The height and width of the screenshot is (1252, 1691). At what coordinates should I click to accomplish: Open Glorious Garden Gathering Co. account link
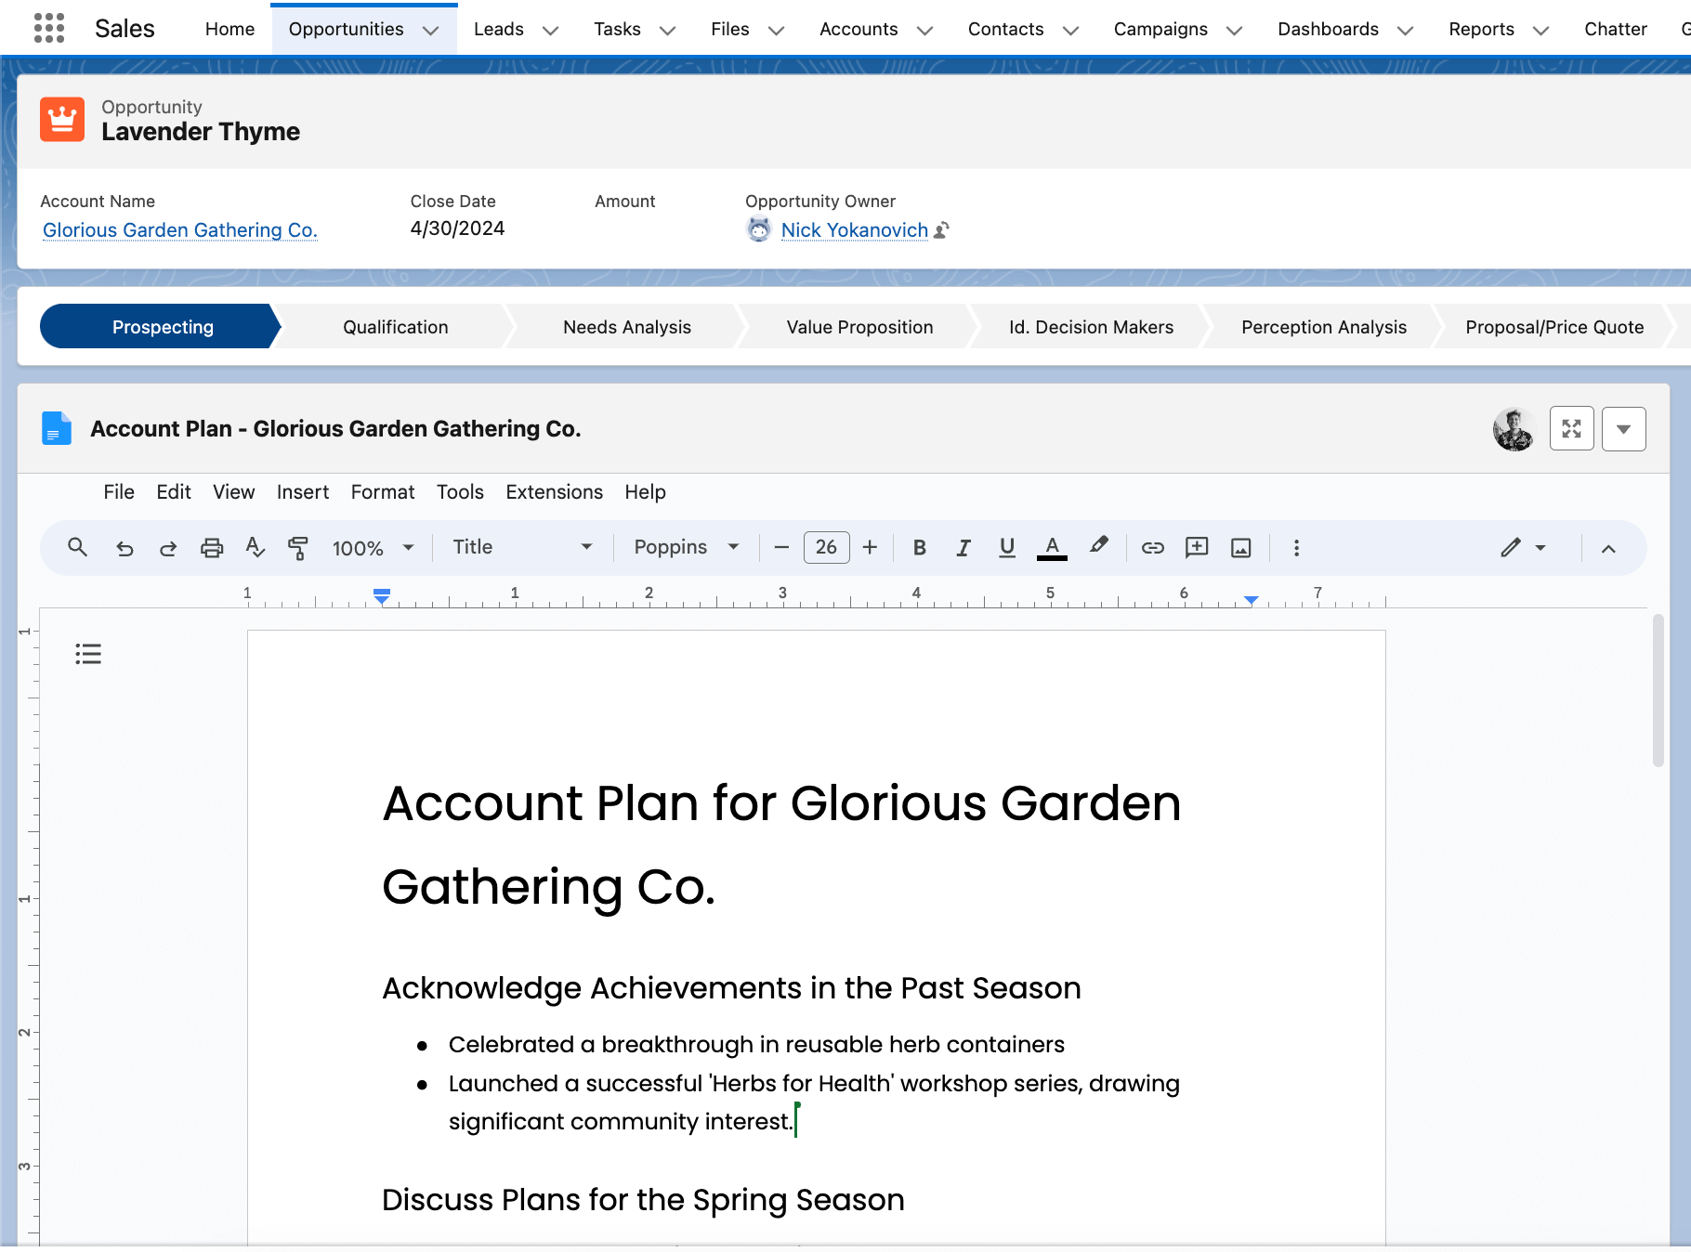[179, 230]
